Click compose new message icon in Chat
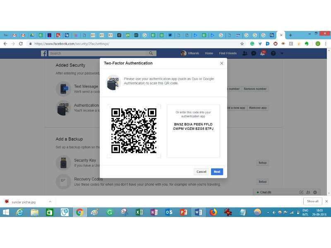Viewport: 331px width, 248px height. [x=301, y=192]
